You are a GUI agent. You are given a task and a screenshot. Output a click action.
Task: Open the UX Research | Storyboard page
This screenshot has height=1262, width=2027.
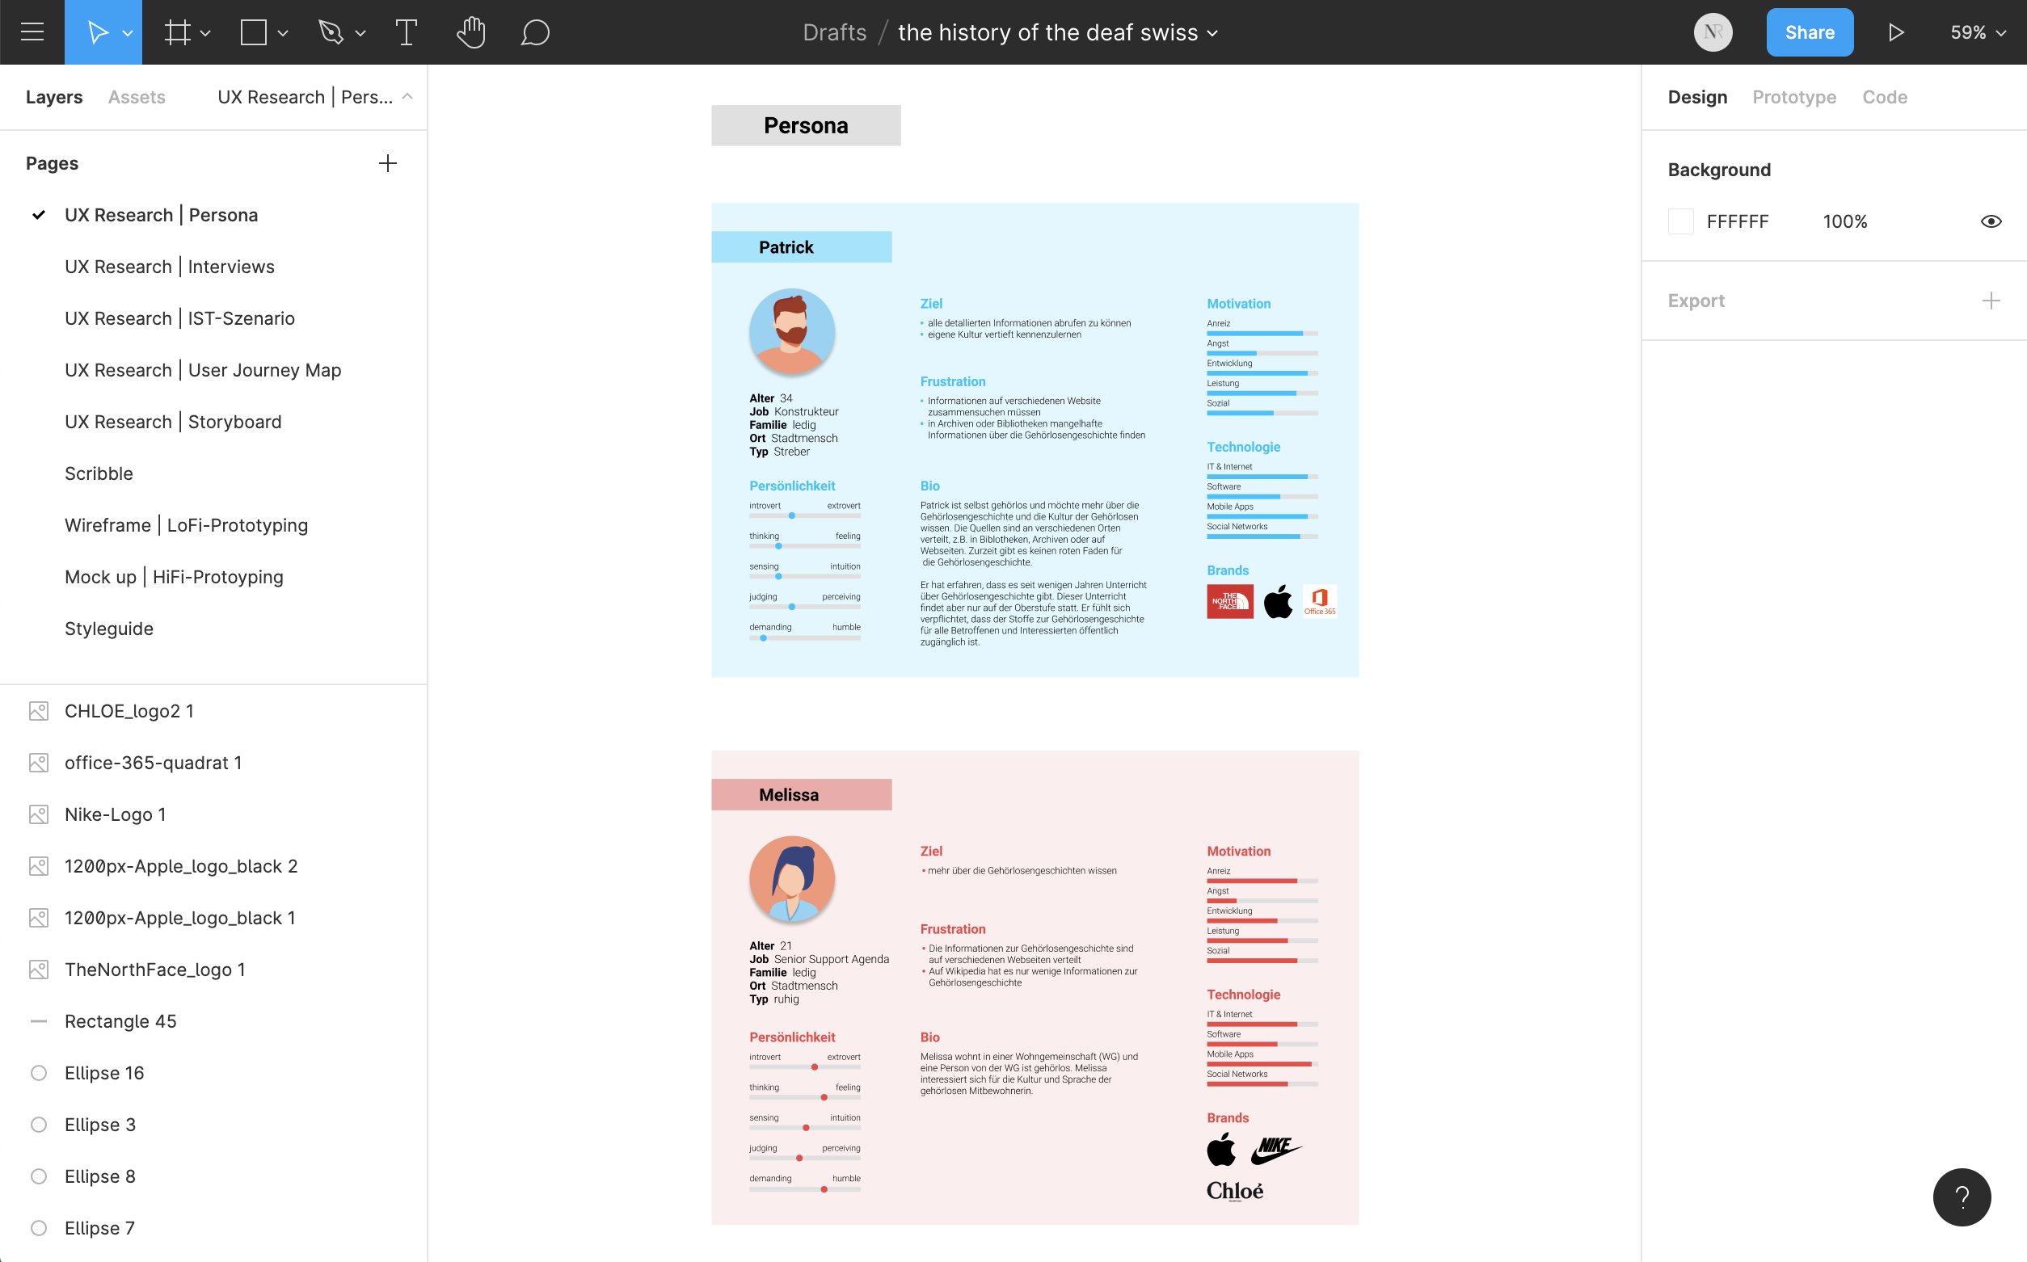pyautogui.click(x=173, y=422)
